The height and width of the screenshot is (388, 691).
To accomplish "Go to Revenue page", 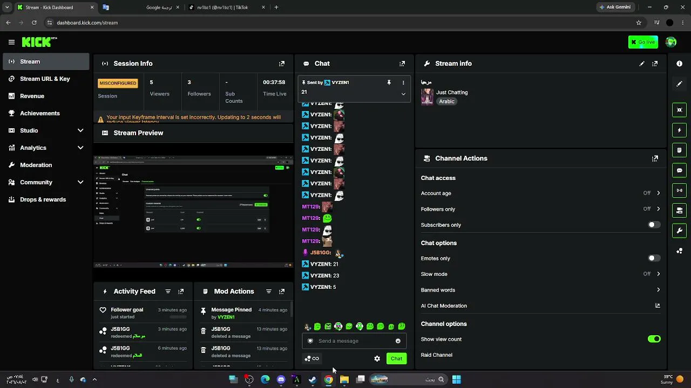I will click(x=46, y=96).
